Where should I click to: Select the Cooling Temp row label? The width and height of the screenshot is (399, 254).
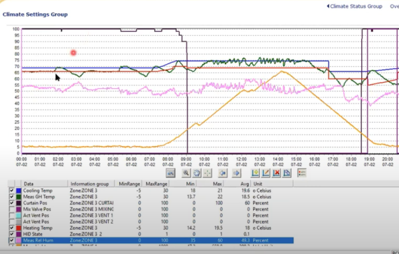pyautogui.click(x=38, y=191)
